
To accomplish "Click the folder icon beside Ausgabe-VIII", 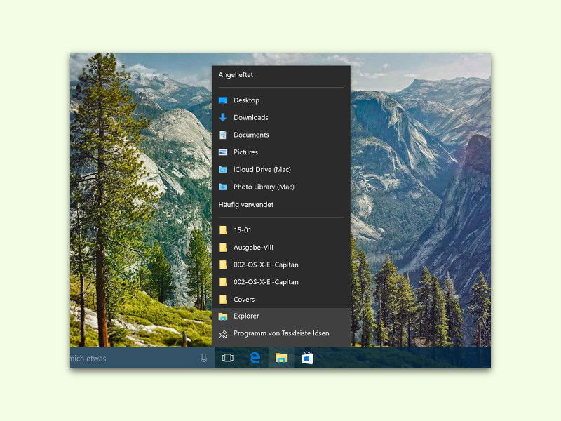I will (x=223, y=248).
